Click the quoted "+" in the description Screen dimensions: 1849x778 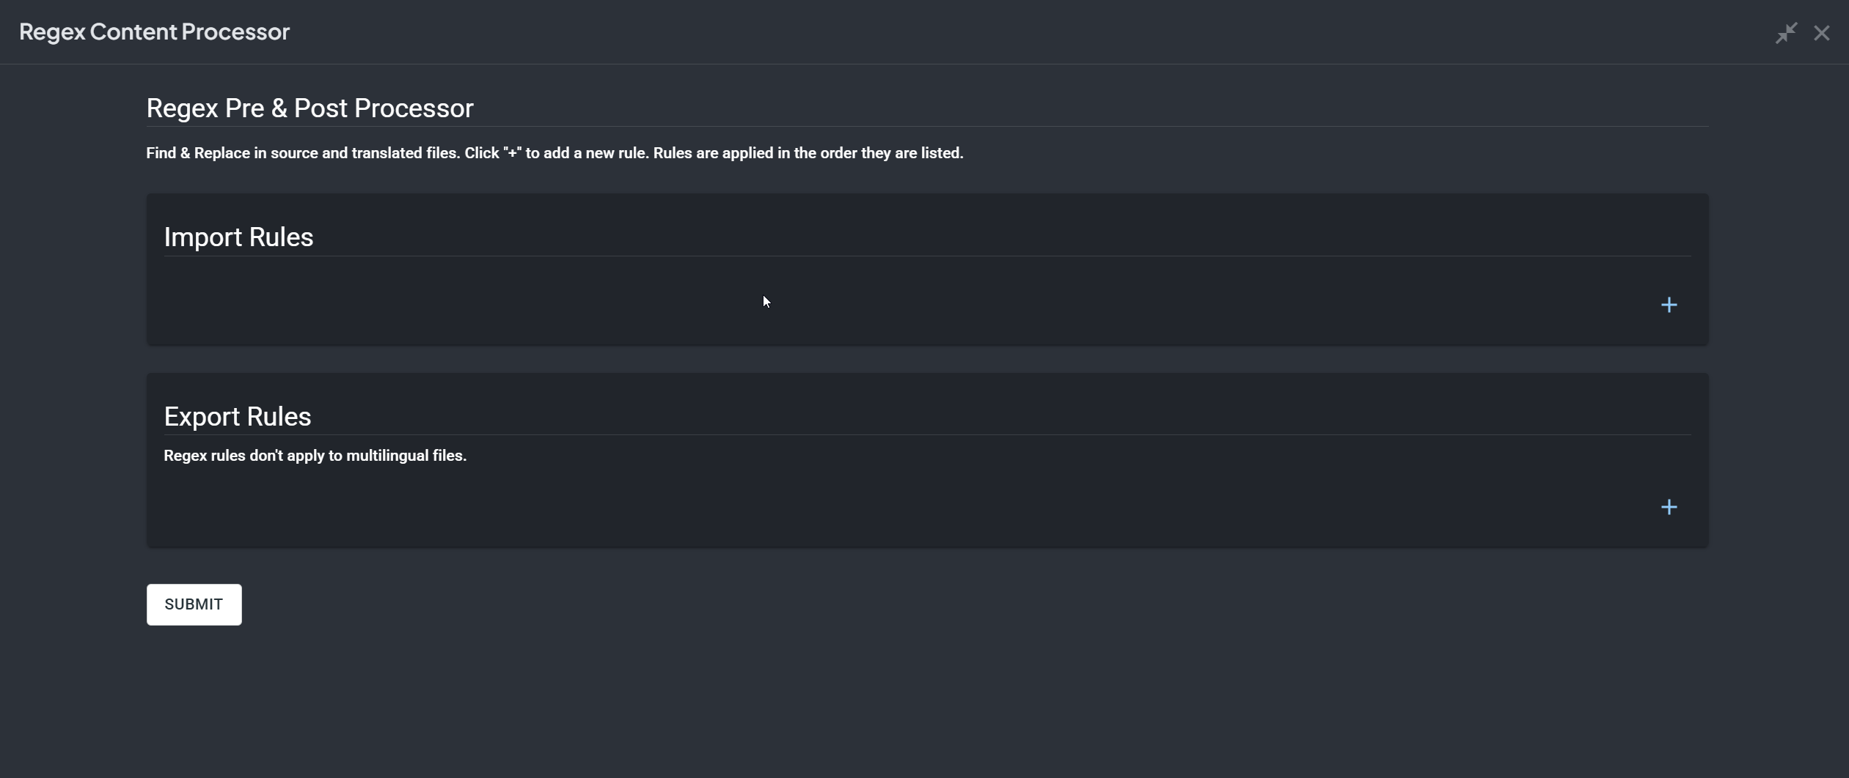point(512,153)
